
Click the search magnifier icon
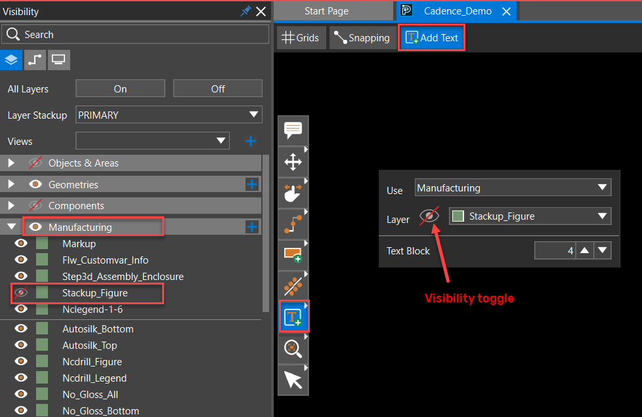coord(13,34)
